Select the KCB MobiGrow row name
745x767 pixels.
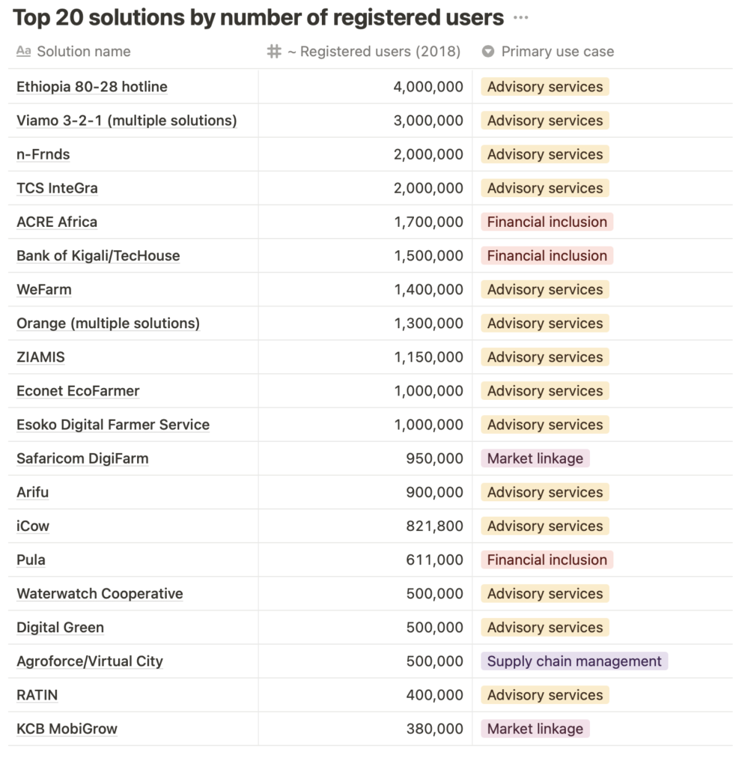(x=67, y=728)
